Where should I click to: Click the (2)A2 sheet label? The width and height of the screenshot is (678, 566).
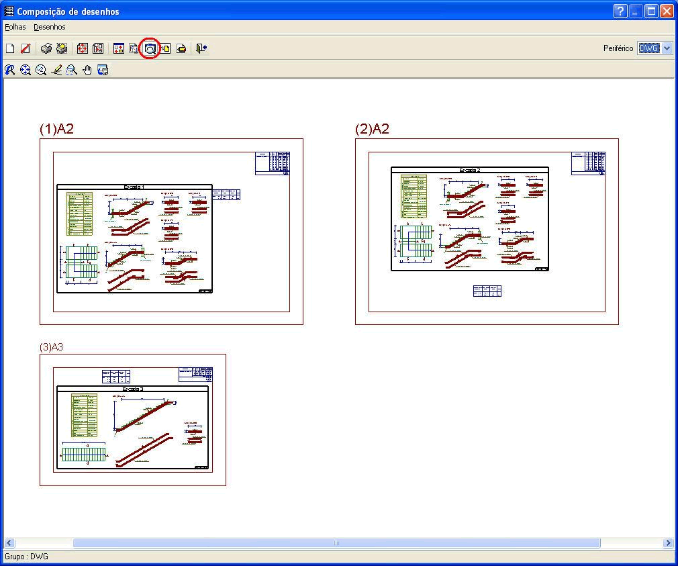pyautogui.click(x=373, y=129)
